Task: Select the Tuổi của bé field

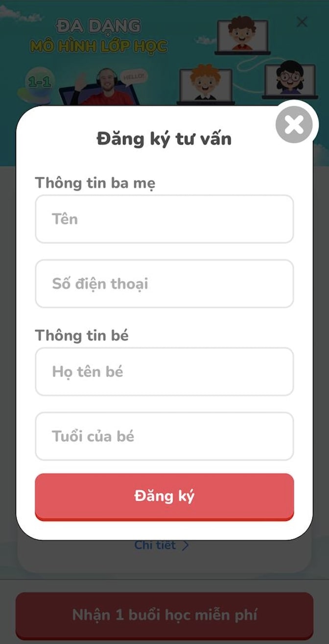Action: (x=164, y=436)
